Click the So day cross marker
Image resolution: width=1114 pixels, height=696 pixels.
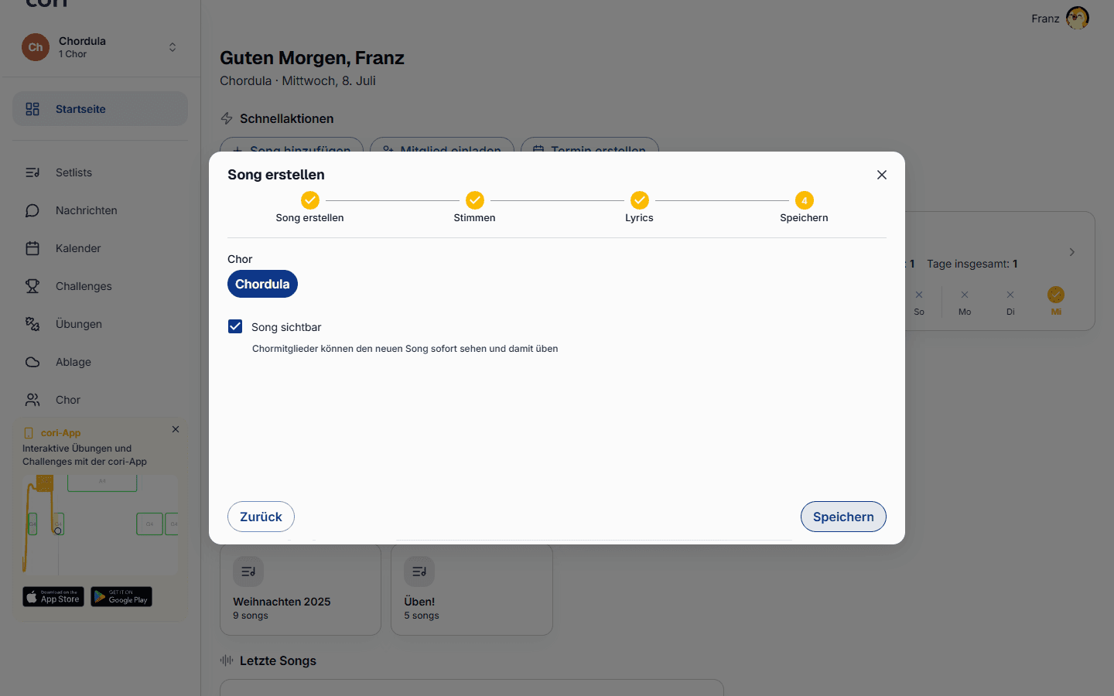[919, 295]
